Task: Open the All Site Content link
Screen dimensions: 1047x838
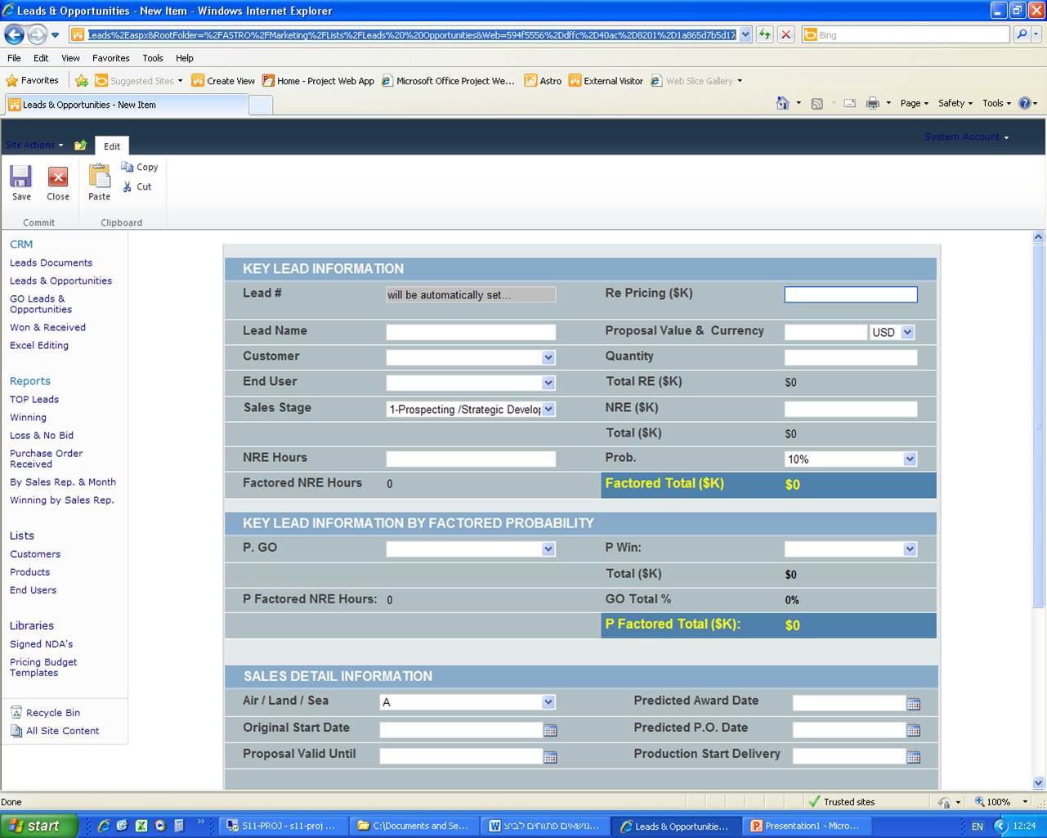Action: point(62,731)
